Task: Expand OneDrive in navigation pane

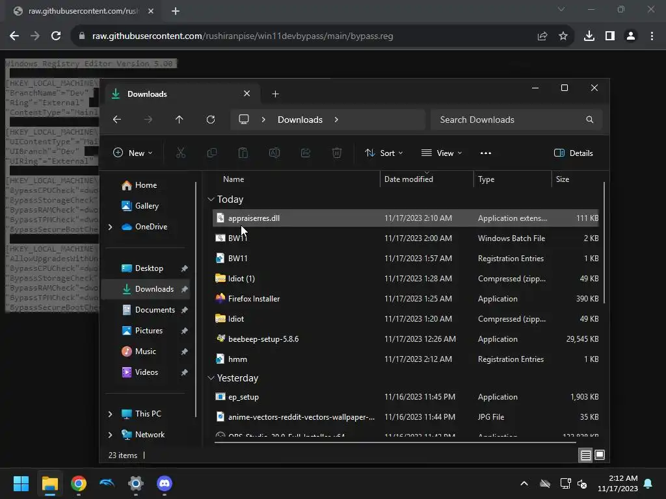Action: tap(111, 227)
